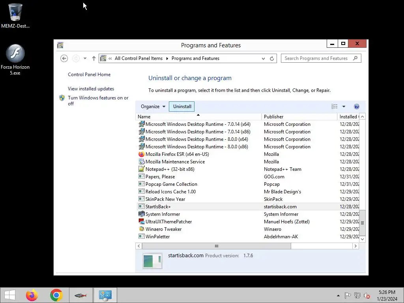Click the horizontal scrollbar left arrow
The width and height of the screenshot is (404, 303).
(138, 246)
